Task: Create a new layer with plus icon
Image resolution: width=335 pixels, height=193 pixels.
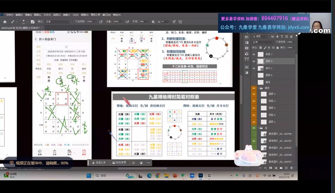Action: pos(286,168)
